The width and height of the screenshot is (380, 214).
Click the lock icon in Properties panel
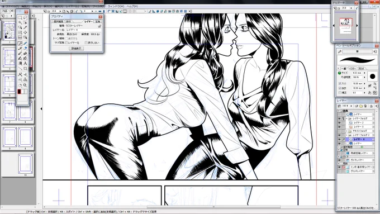[x=99, y=26]
